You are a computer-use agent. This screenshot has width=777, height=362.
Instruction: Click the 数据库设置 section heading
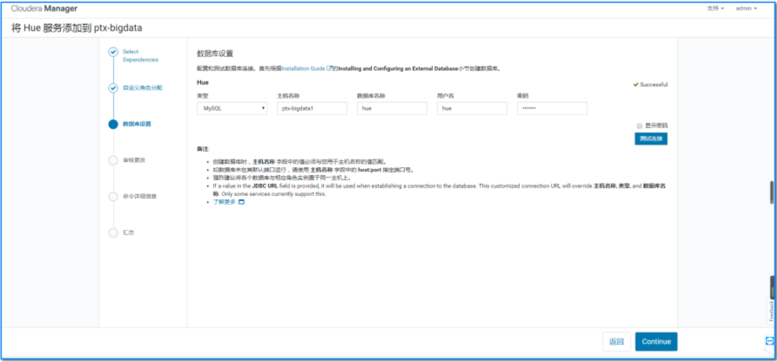tap(215, 53)
